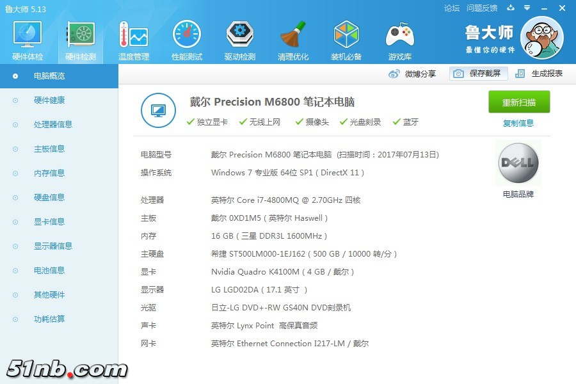Open 论坛 forum link

click(451, 8)
